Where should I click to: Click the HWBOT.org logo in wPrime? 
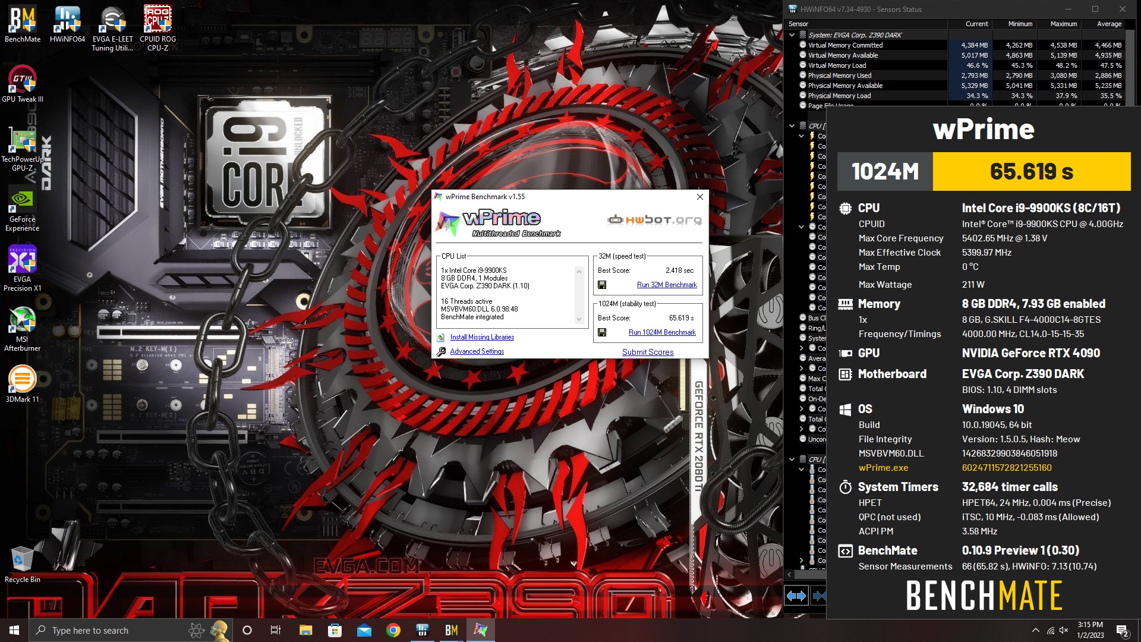(x=654, y=220)
